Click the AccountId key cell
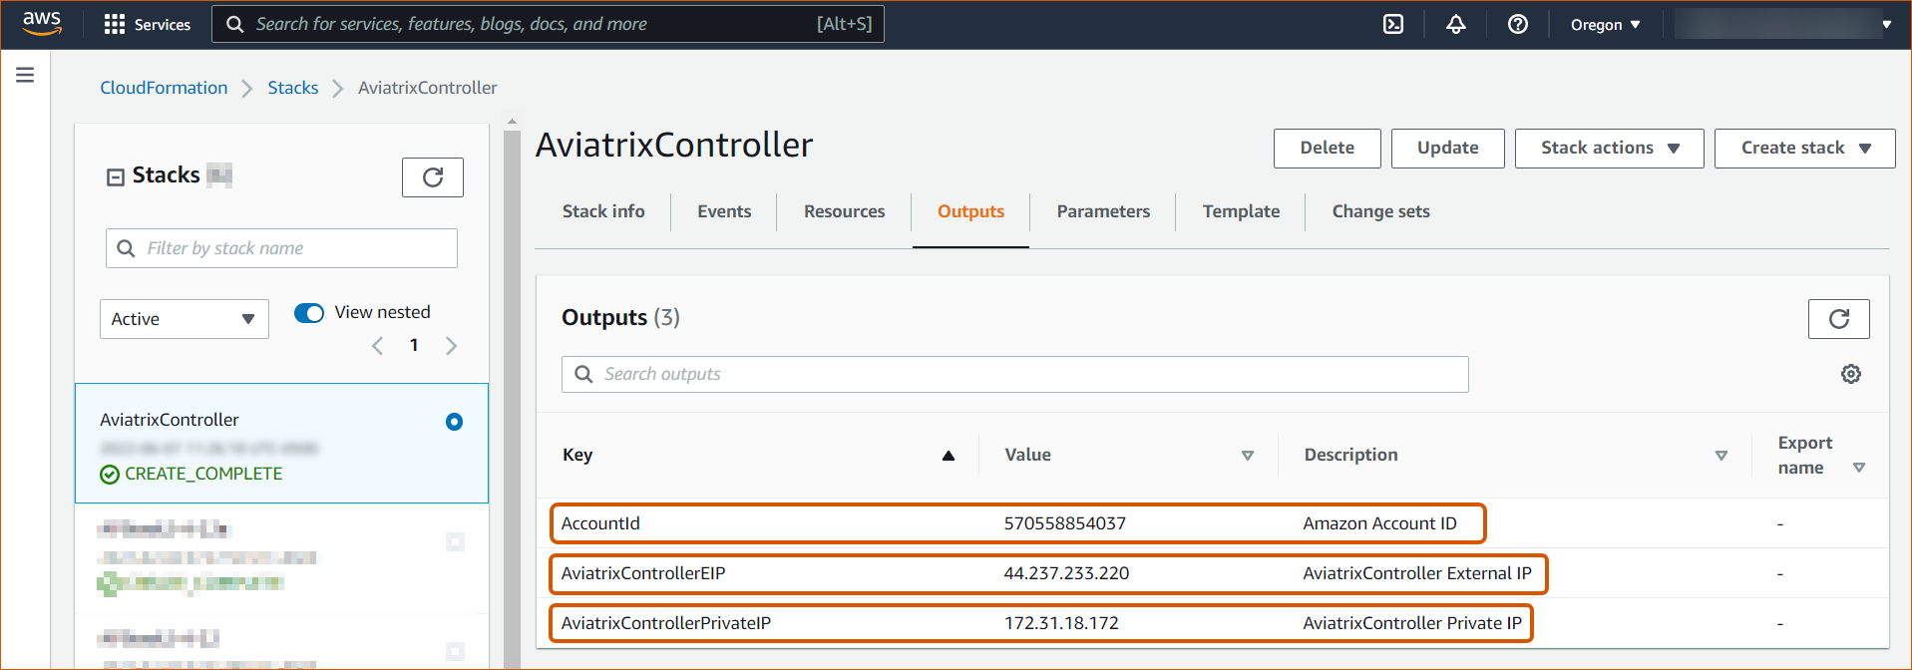 (600, 523)
